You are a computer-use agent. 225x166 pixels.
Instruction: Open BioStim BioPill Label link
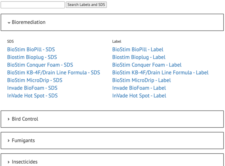coord(138,49)
